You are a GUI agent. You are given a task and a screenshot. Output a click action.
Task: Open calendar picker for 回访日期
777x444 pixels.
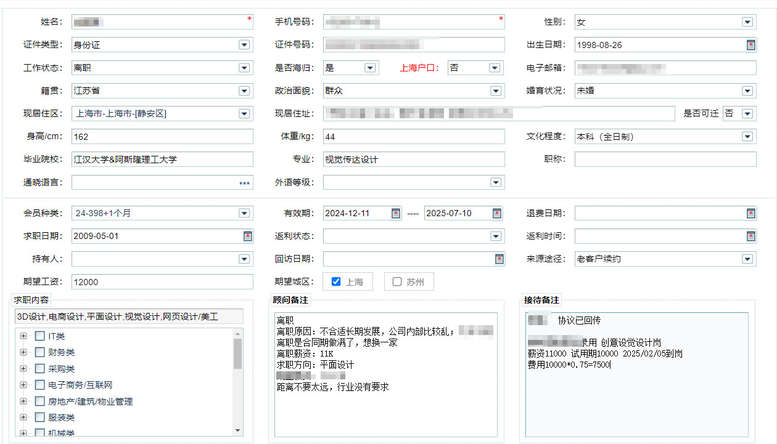pyautogui.click(x=499, y=259)
